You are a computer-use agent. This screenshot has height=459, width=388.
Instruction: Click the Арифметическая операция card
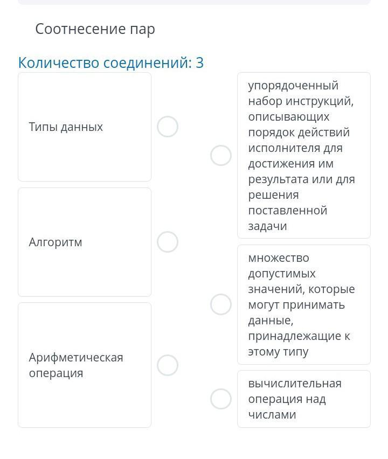click(85, 399)
